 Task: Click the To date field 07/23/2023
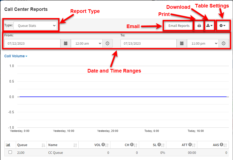coord(149,43)
